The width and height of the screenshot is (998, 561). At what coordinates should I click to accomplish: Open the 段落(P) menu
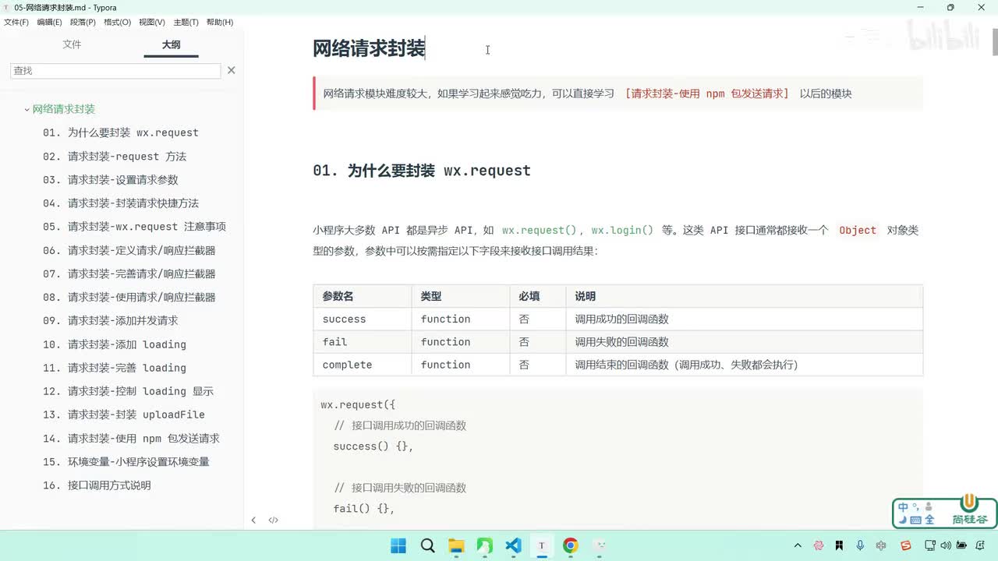click(83, 22)
